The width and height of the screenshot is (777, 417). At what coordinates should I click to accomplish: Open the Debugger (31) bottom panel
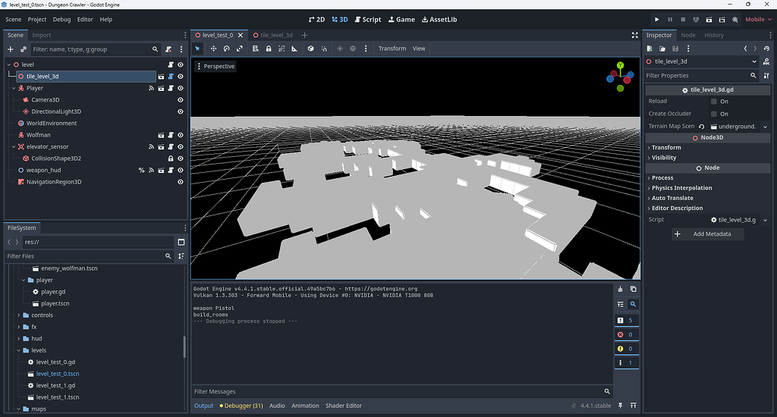(241, 406)
